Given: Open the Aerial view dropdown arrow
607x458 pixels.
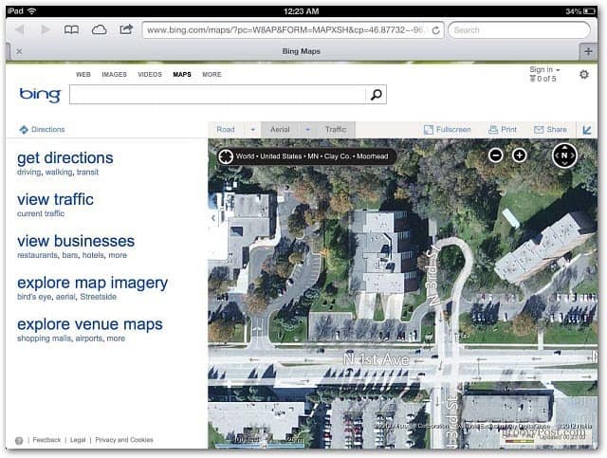Looking at the screenshot, I should tap(307, 130).
